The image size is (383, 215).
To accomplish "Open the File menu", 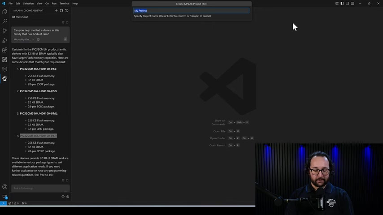I will click(10, 4).
